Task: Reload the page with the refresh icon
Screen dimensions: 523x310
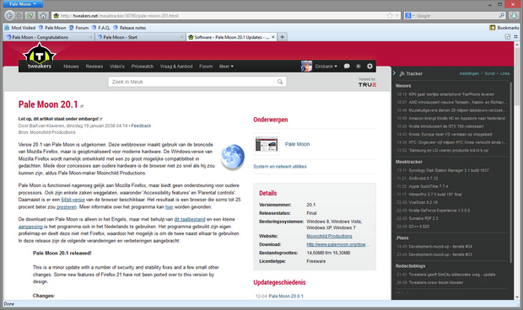Action: (30, 15)
